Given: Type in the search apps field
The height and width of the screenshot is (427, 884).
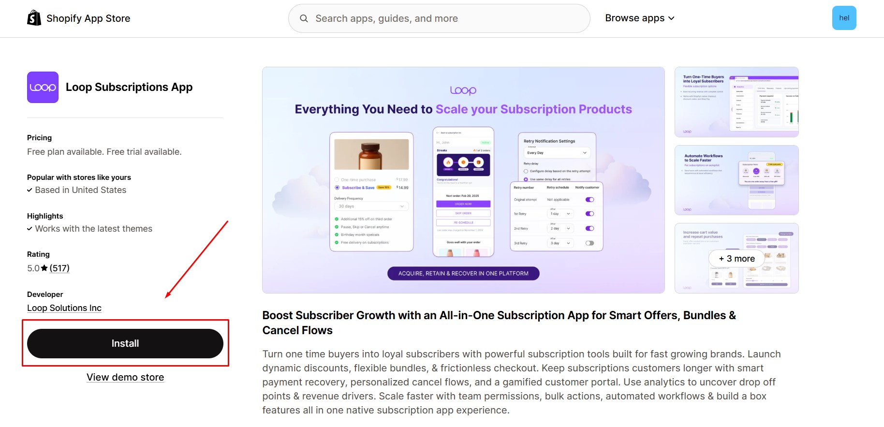Looking at the screenshot, I should pos(445,18).
